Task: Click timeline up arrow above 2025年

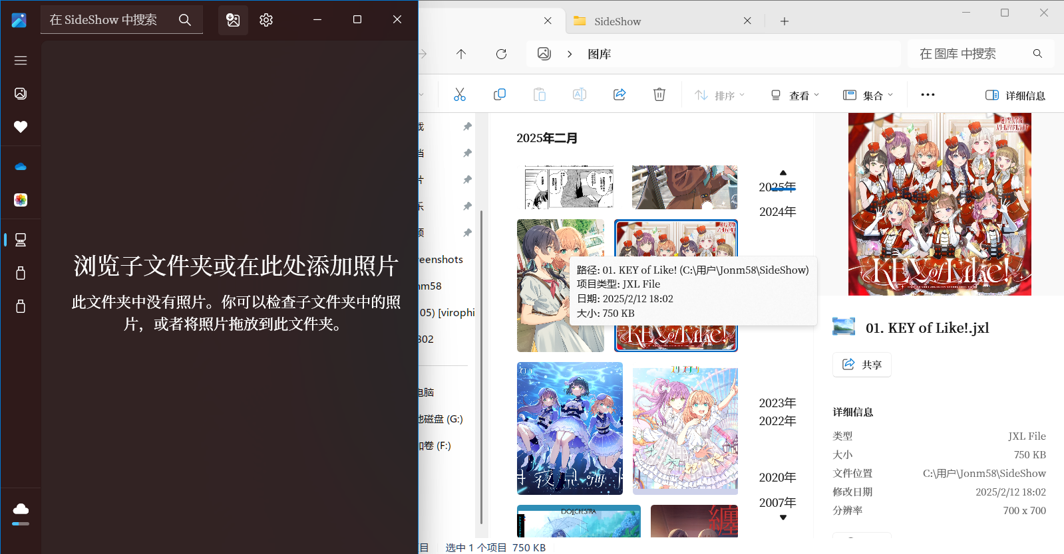Action: coord(783,173)
